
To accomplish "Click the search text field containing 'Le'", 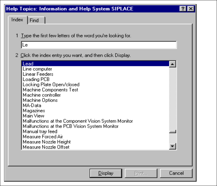I will (99, 45).
